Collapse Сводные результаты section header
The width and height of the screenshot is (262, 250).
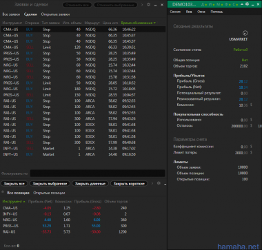(193, 26)
